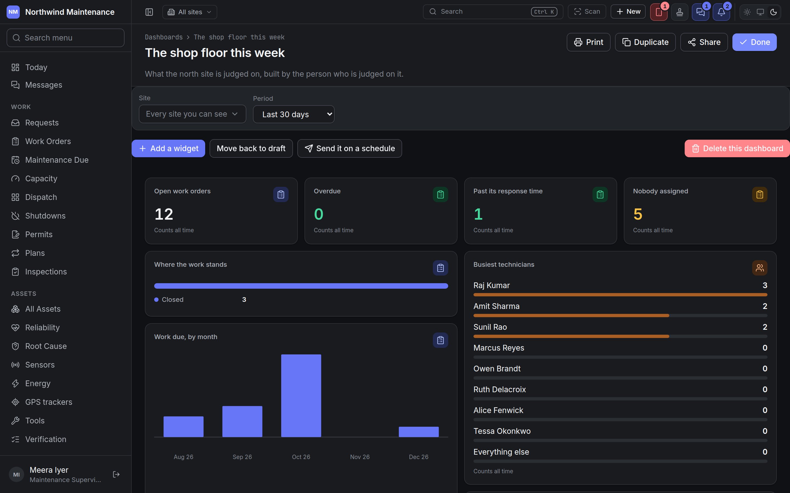This screenshot has width=790, height=493.
Task: Open the All sites selector dropdown
Action: pos(190,12)
